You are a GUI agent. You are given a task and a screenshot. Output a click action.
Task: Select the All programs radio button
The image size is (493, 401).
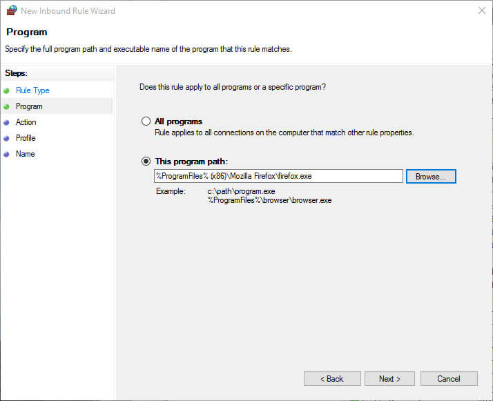point(146,121)
